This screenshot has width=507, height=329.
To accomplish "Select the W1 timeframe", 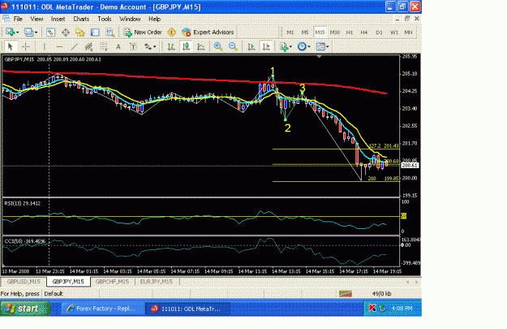I will point(393,32).
